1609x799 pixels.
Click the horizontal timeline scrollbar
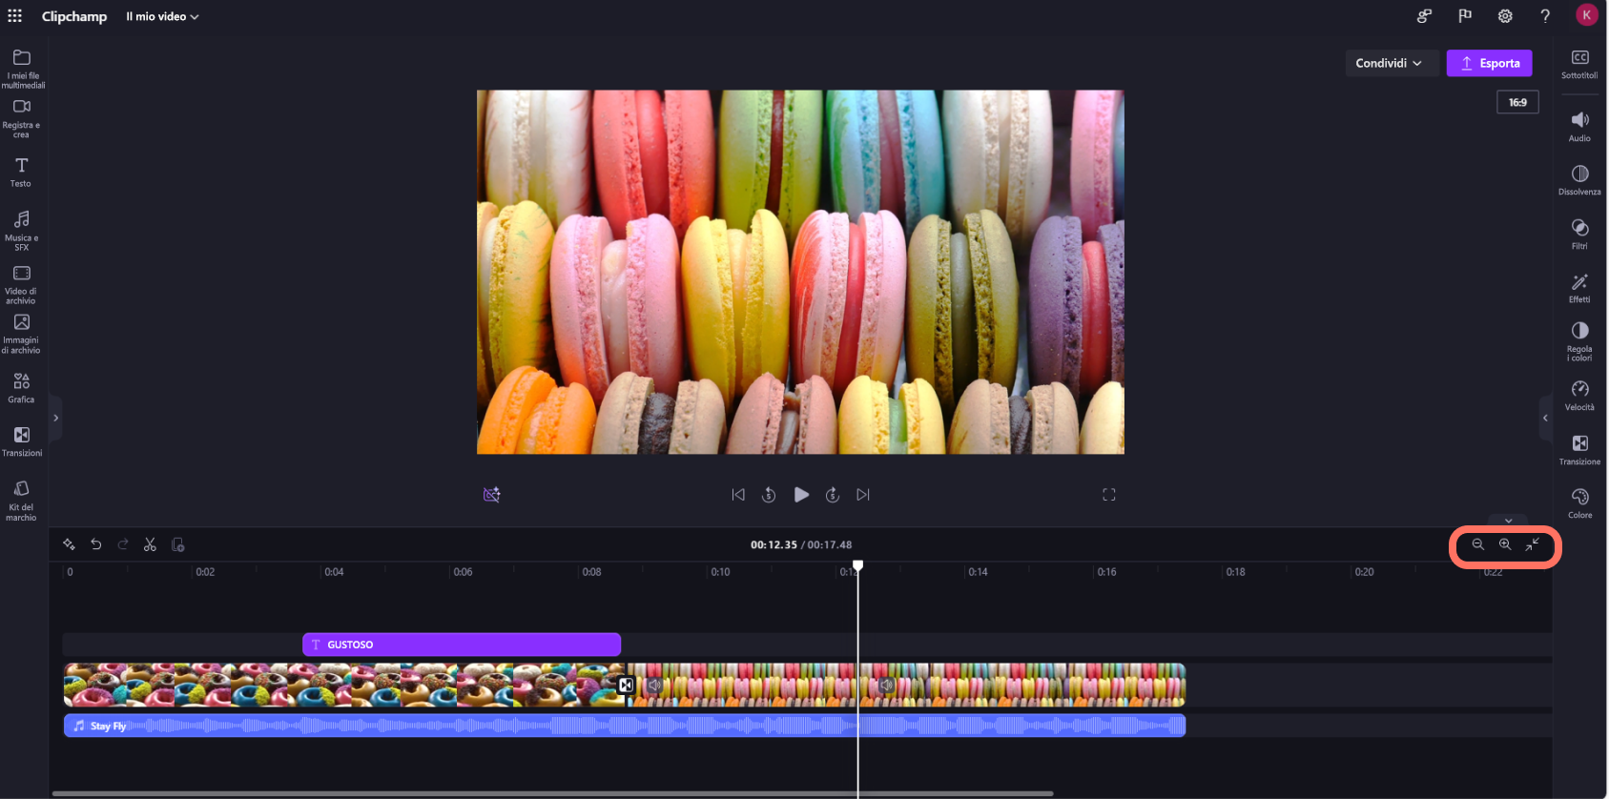click(x=552, y=793)
